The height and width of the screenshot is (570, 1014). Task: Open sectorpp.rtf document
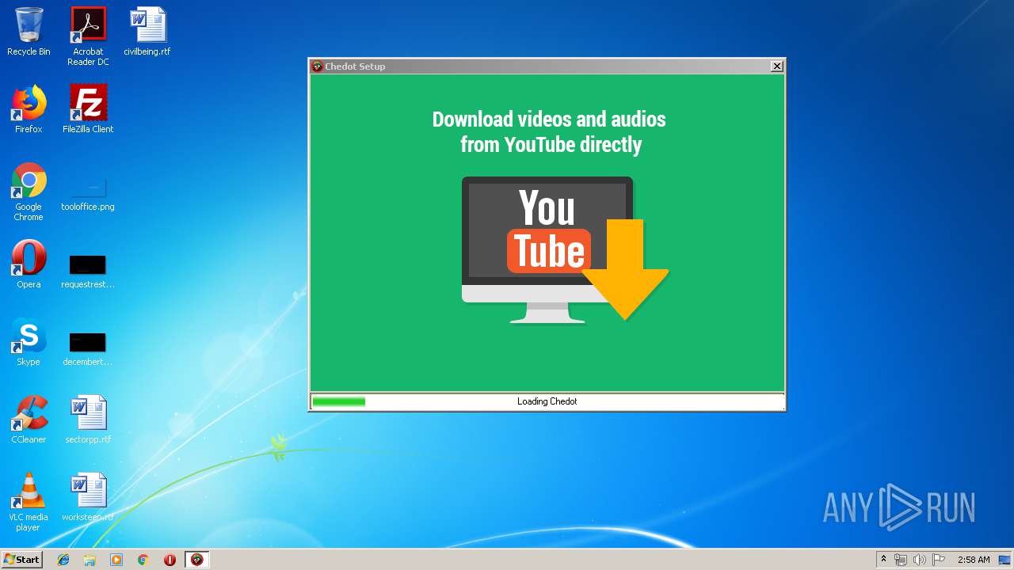tap(88, 420)
